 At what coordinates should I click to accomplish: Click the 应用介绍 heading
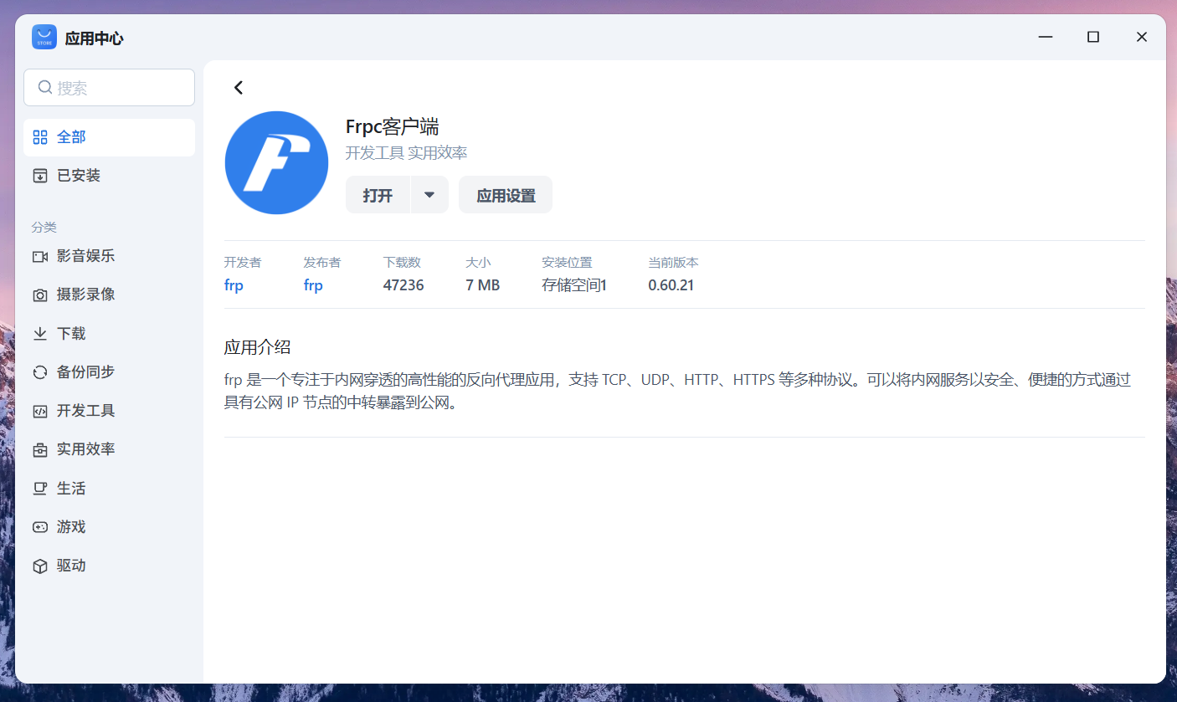tap(258, 347)
